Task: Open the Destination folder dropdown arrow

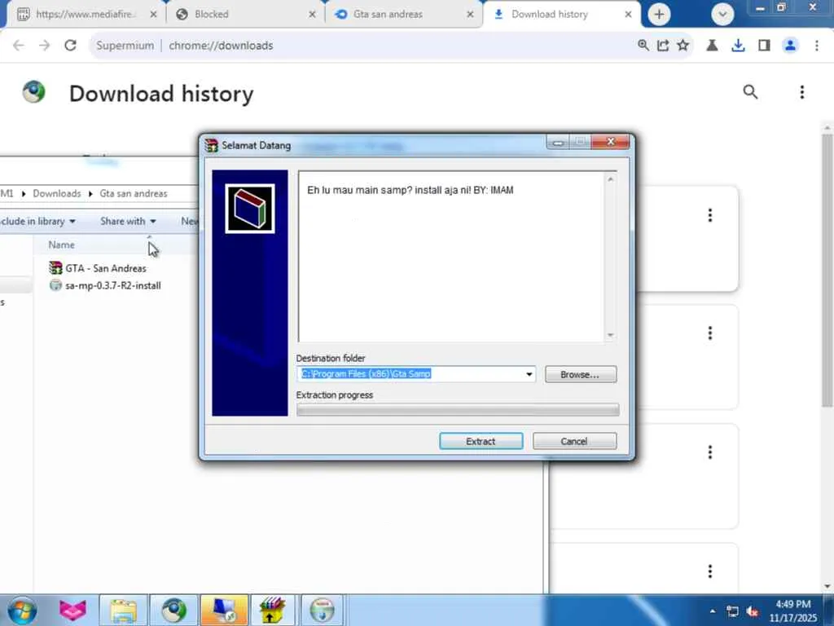Action: (x=529, y=374)
